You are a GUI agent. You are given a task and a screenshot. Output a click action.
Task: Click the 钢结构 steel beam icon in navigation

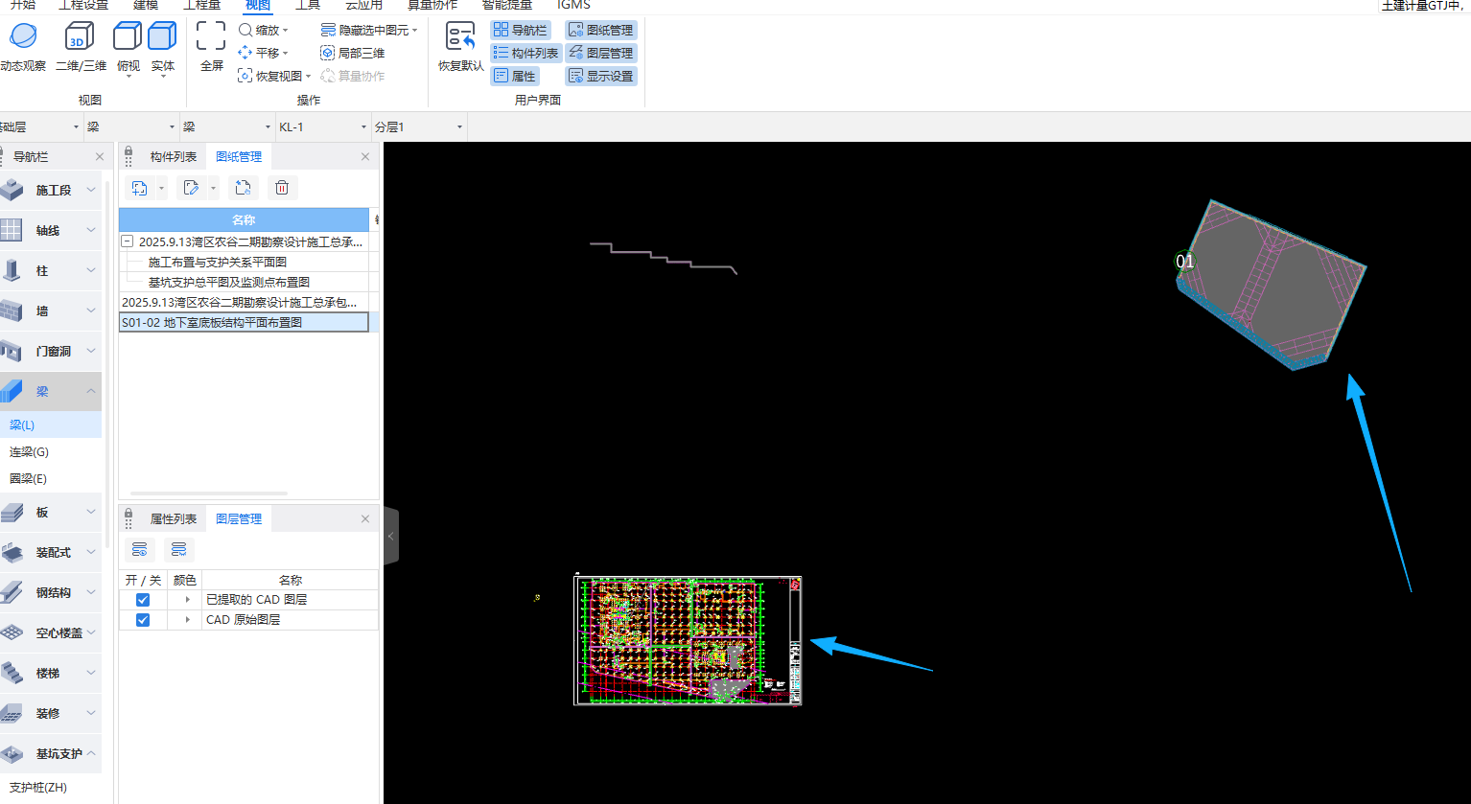point(12,592)
